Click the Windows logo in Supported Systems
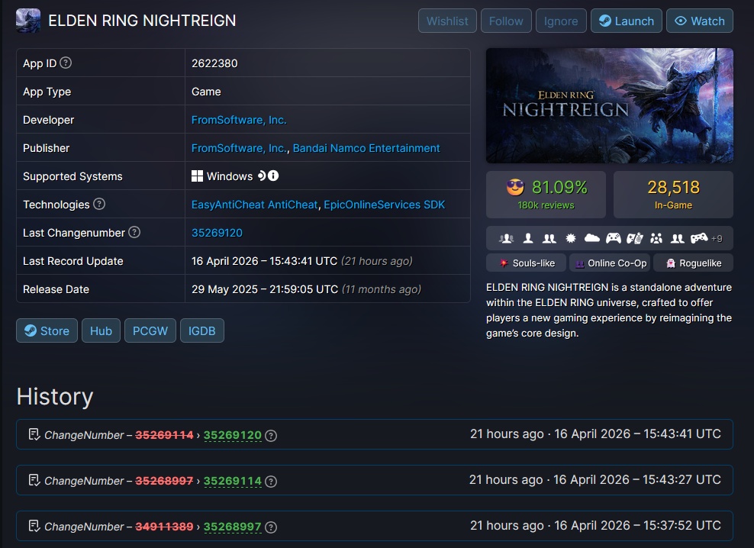Image resolution: width=754 pixels, height=548 pixels. click(x=197, y=176)
